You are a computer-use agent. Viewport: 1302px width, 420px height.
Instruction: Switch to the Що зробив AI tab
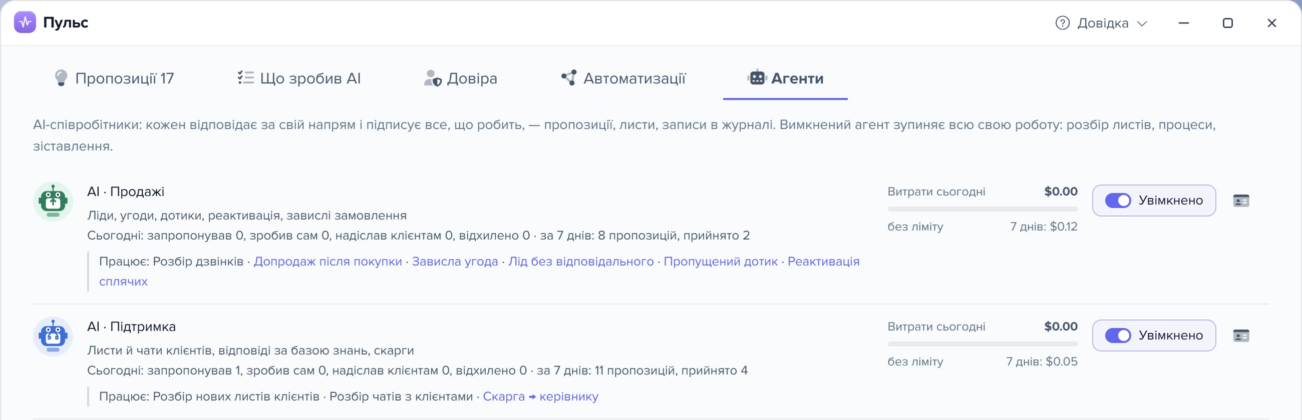(299, 78)
